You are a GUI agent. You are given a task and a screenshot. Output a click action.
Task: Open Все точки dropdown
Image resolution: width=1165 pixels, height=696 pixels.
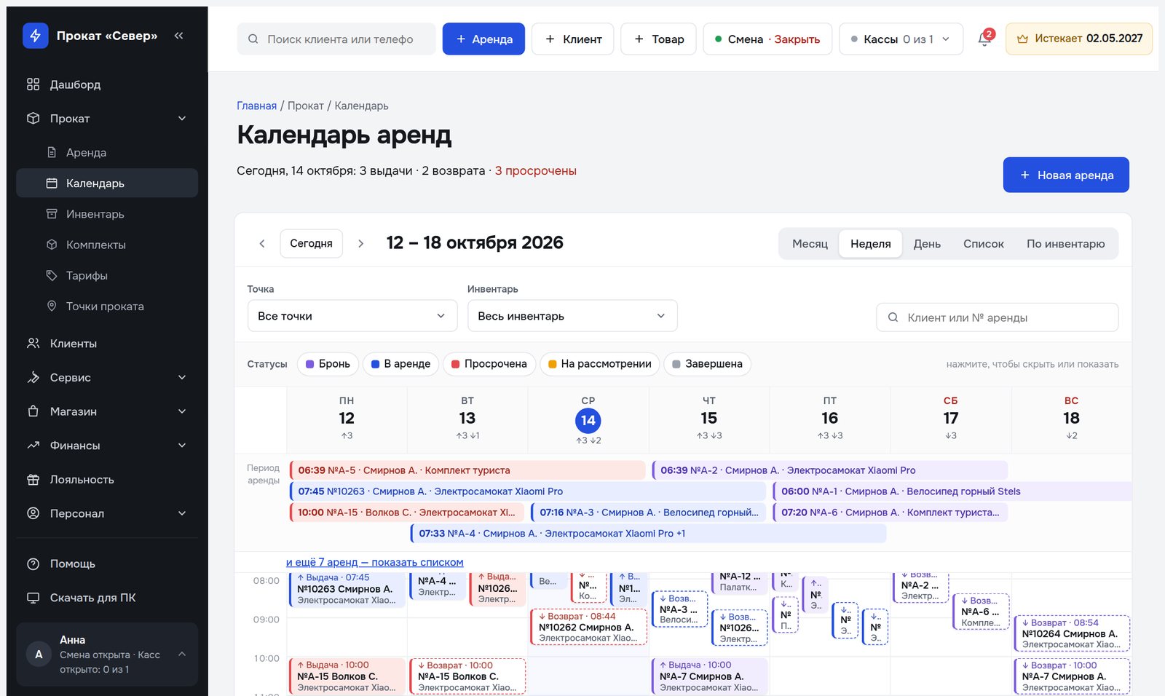(x=352, y=316)
